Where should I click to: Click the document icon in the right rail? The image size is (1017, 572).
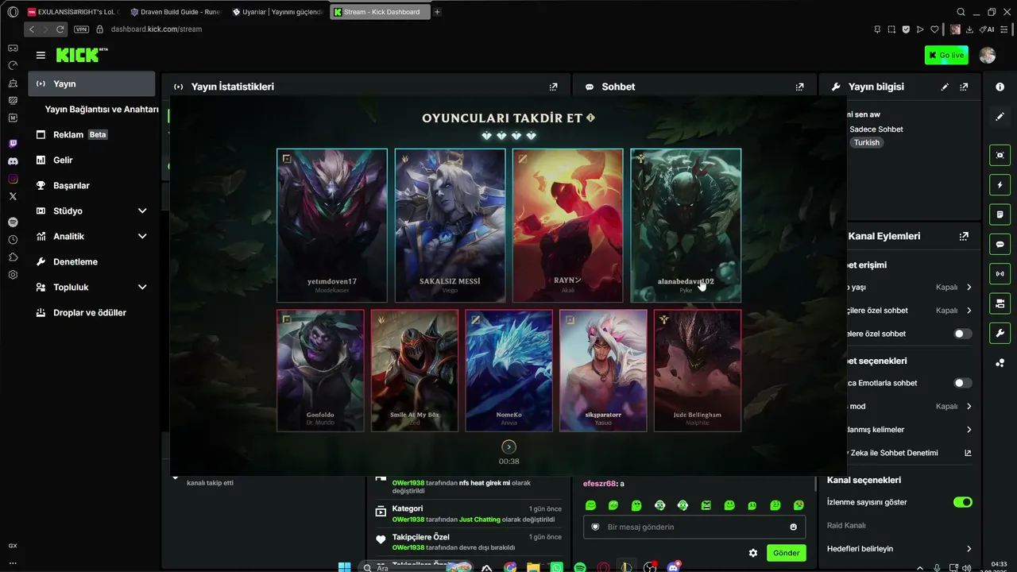1000,214
